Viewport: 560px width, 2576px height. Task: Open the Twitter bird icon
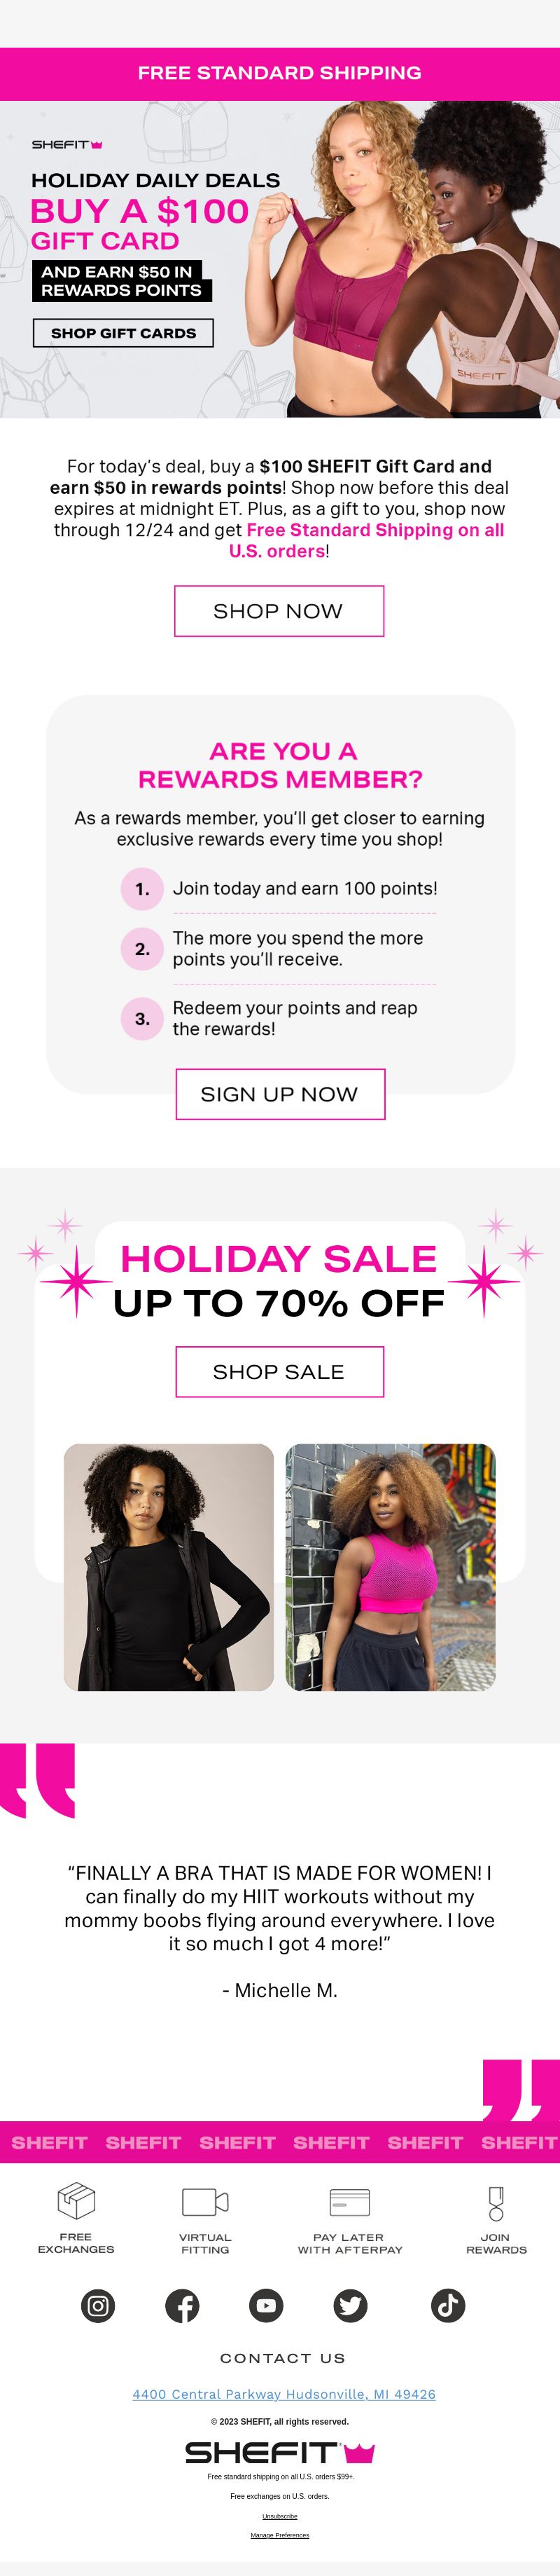(351, 2305)
